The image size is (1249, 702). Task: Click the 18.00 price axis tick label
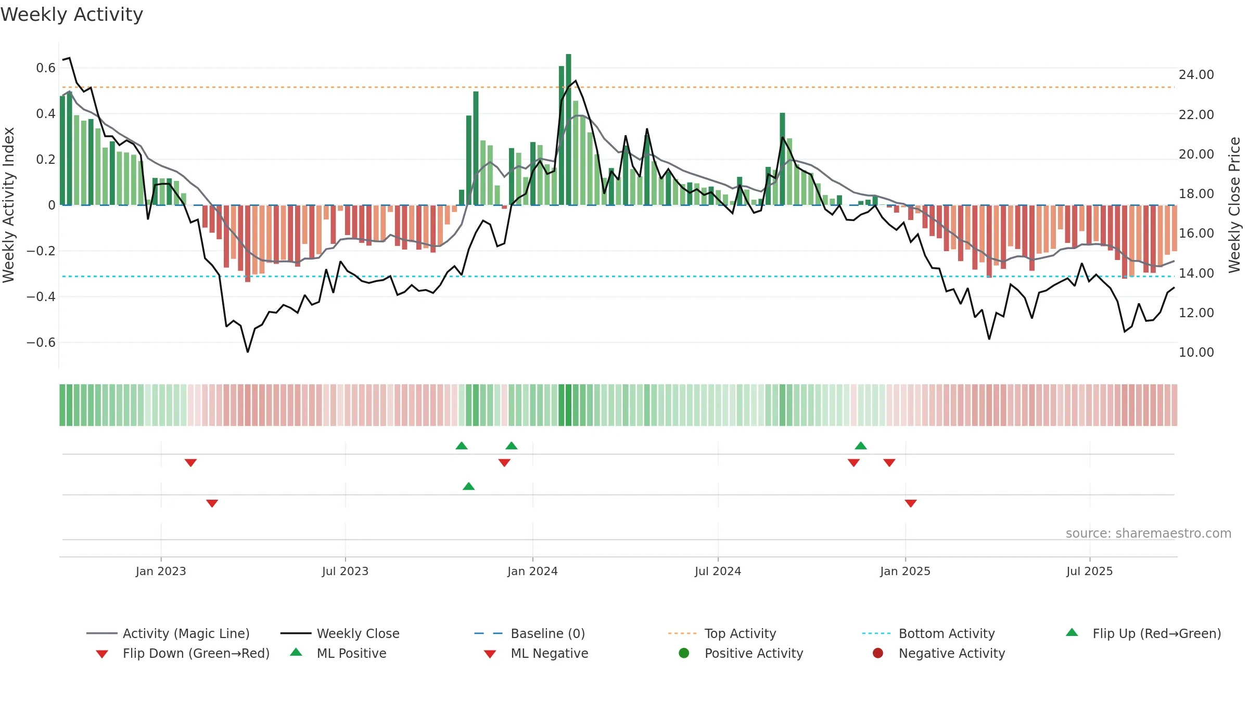[1196, 193]
